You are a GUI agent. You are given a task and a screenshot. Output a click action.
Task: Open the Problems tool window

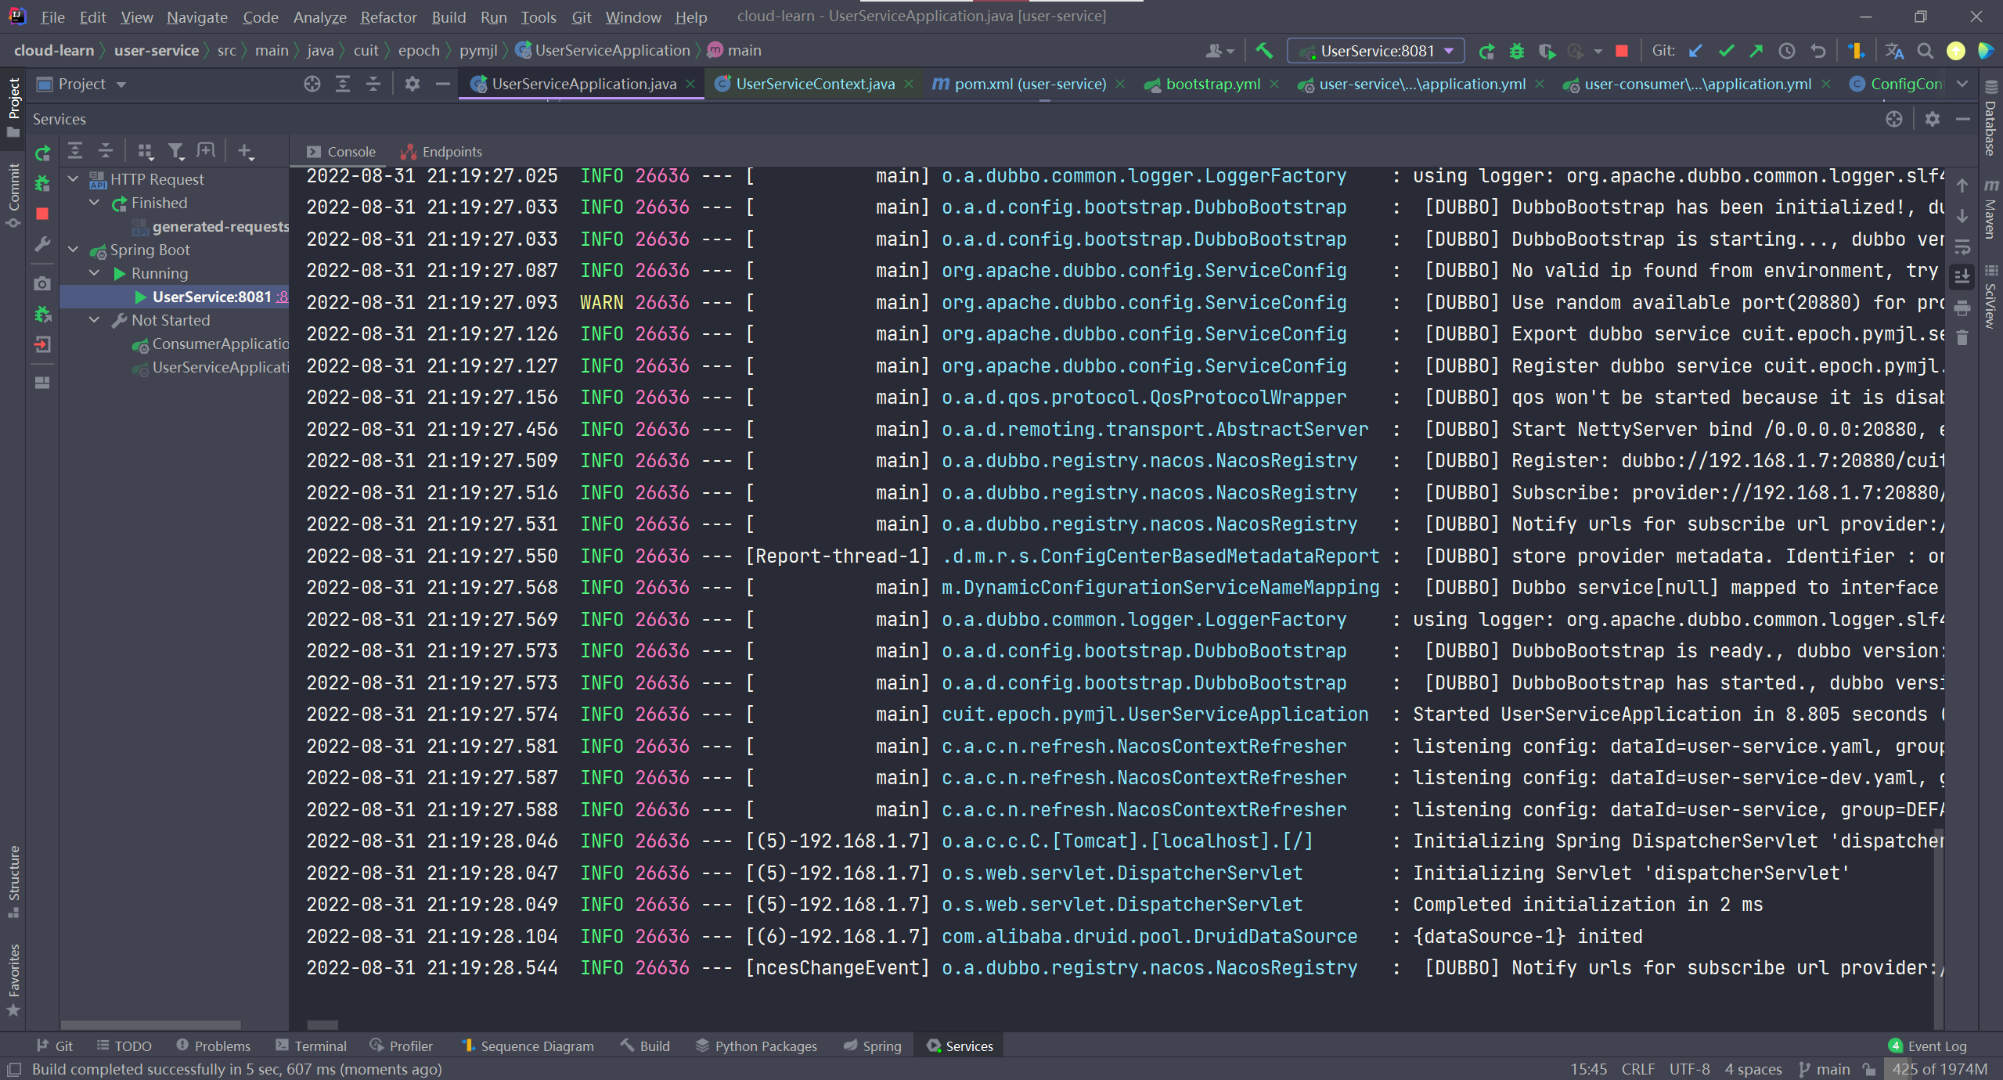click(213, 1046)
